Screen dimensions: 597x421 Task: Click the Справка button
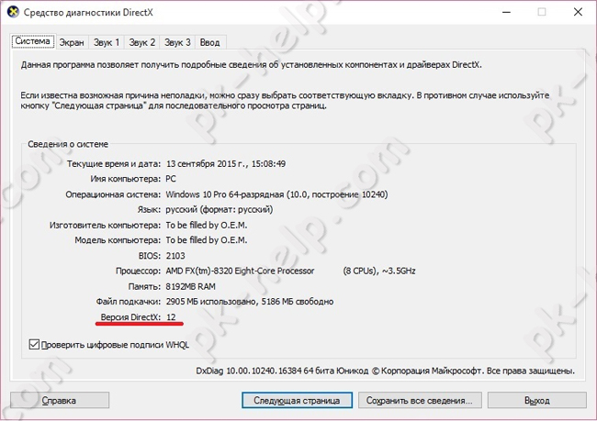pyautogui.click(x=60, y=401)
